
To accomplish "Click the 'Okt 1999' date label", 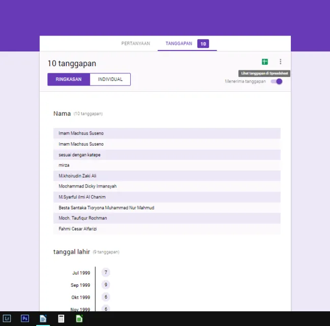I will [81, 297].
